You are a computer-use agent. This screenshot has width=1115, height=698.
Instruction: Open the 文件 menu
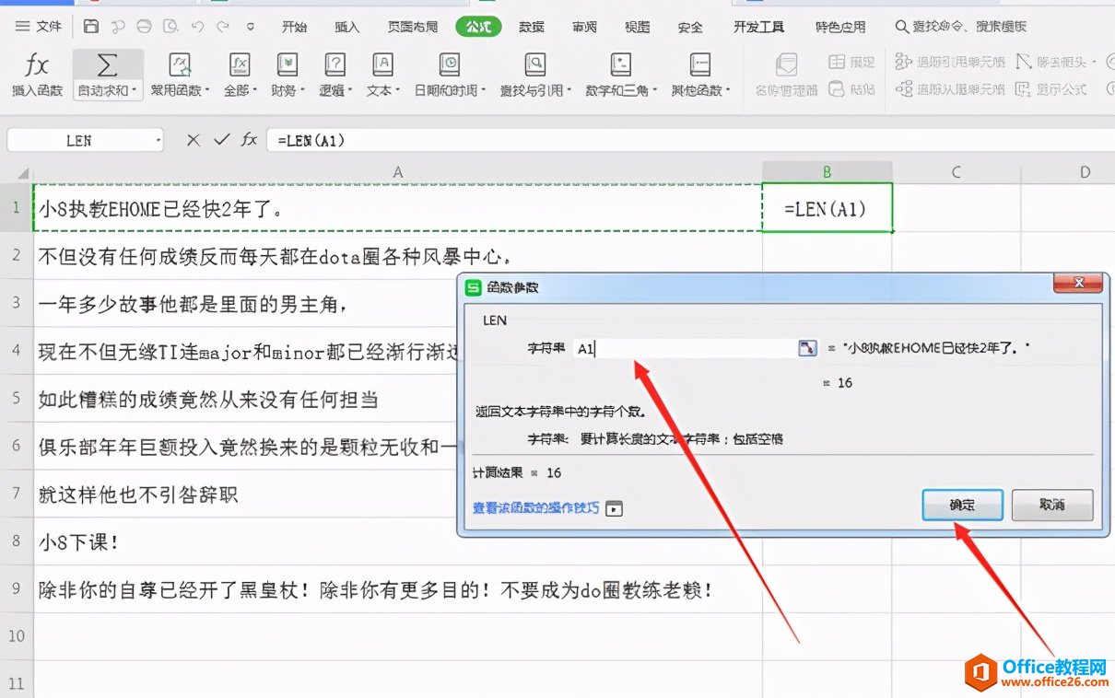(x=39, y=27)
